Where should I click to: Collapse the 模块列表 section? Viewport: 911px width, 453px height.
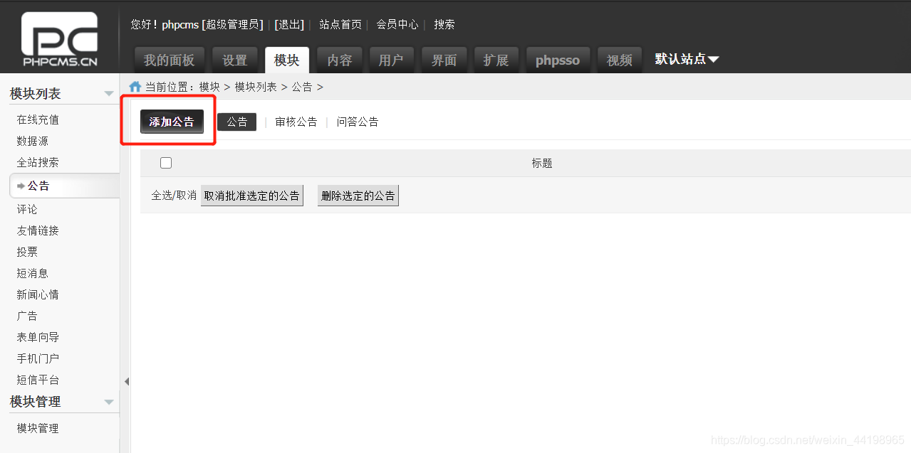(x=108, y=92)
